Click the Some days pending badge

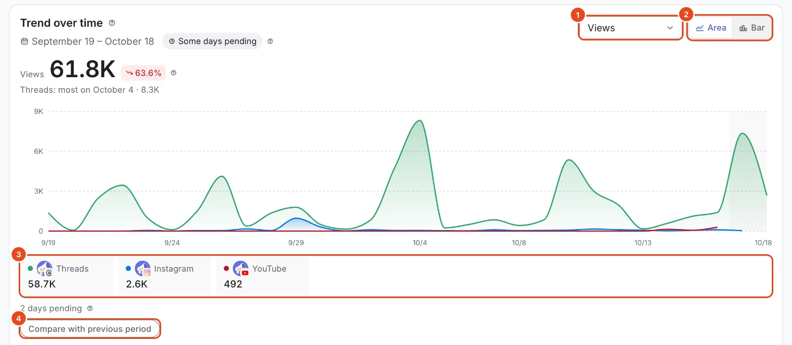pyautogui.click(x=212, y=41)
